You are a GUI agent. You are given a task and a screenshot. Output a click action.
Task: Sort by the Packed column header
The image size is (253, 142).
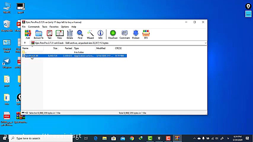pos(65,48)
